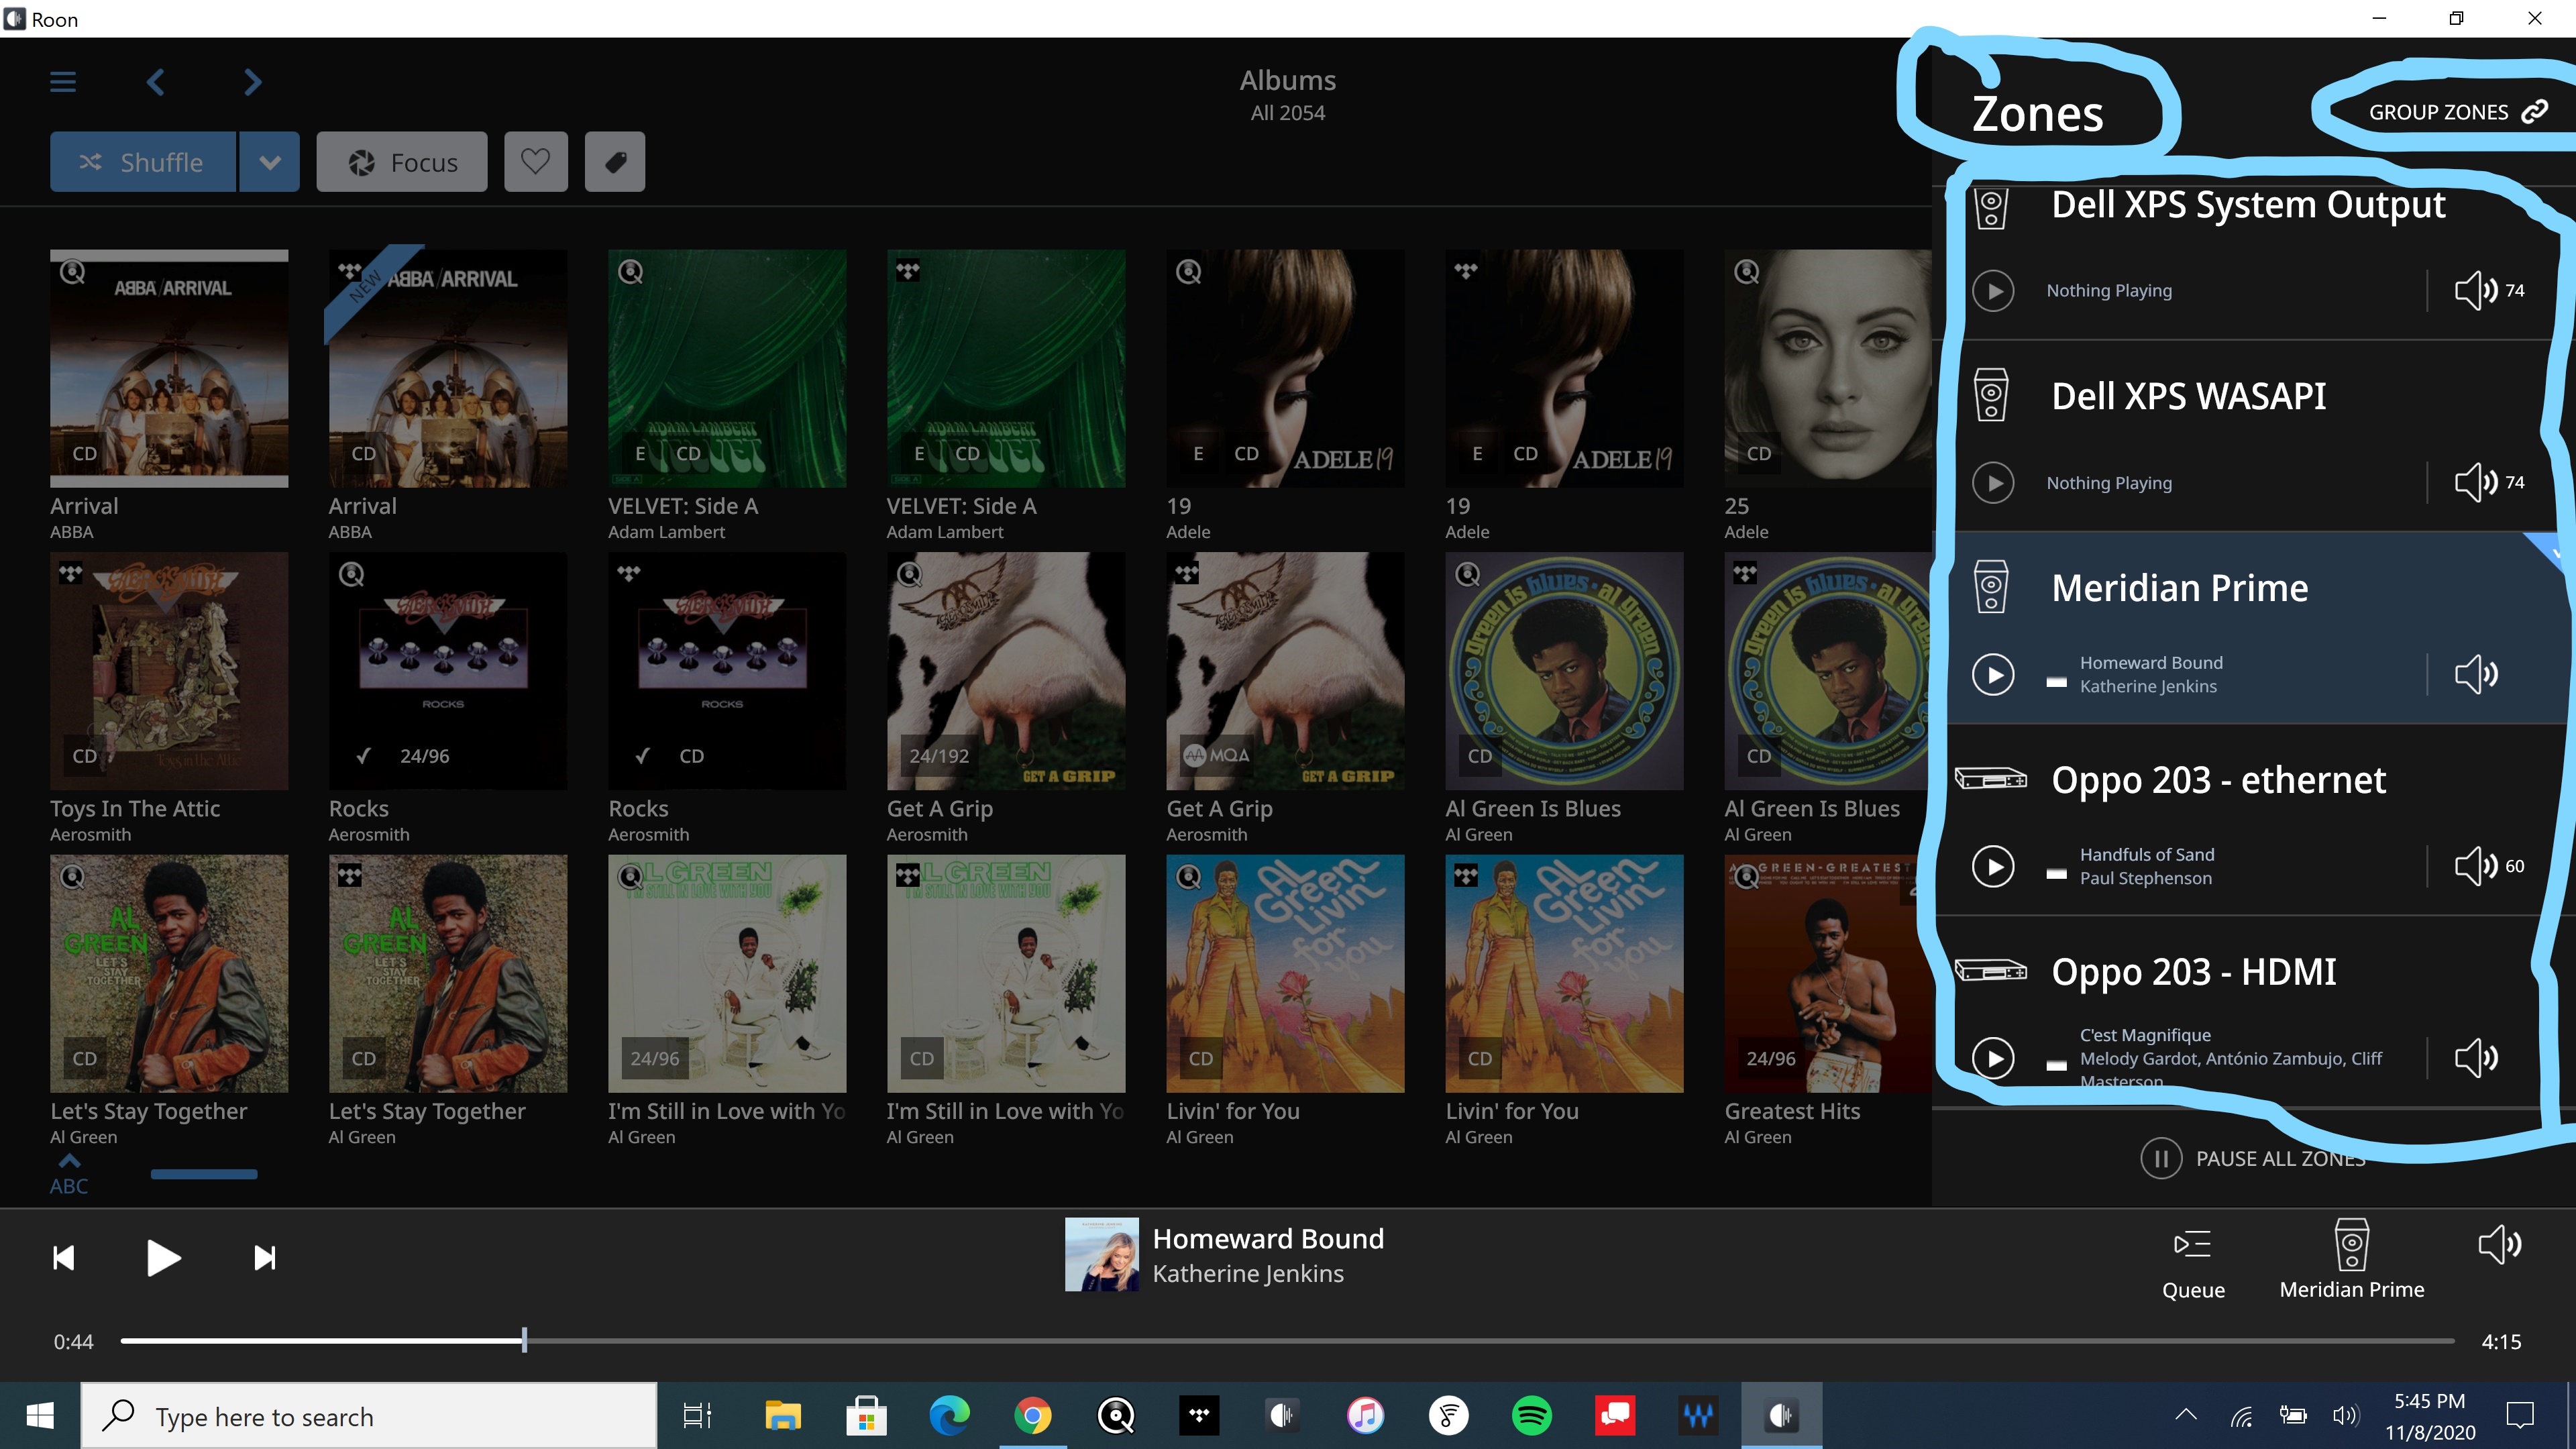2576x1449 pixels.
Task: Play Handfuls of Sand in Oppo ethernet
Action: point(1993,867)
